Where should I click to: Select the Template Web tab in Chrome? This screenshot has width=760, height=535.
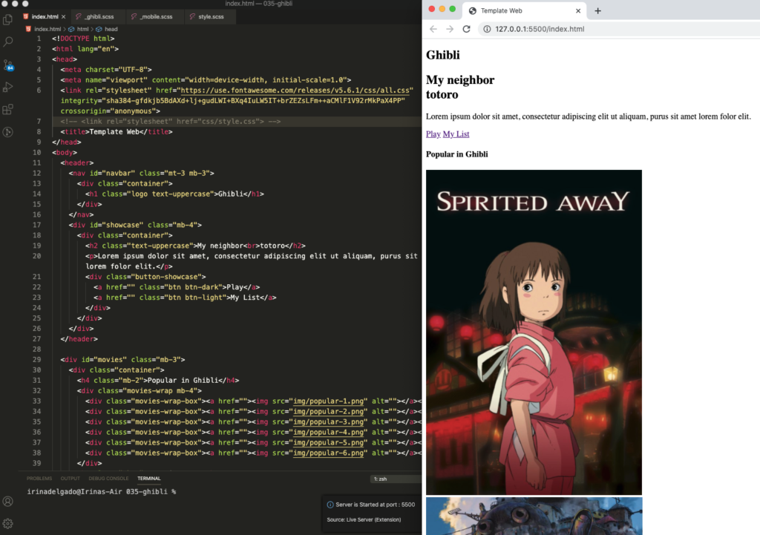[x=525, y=10]
